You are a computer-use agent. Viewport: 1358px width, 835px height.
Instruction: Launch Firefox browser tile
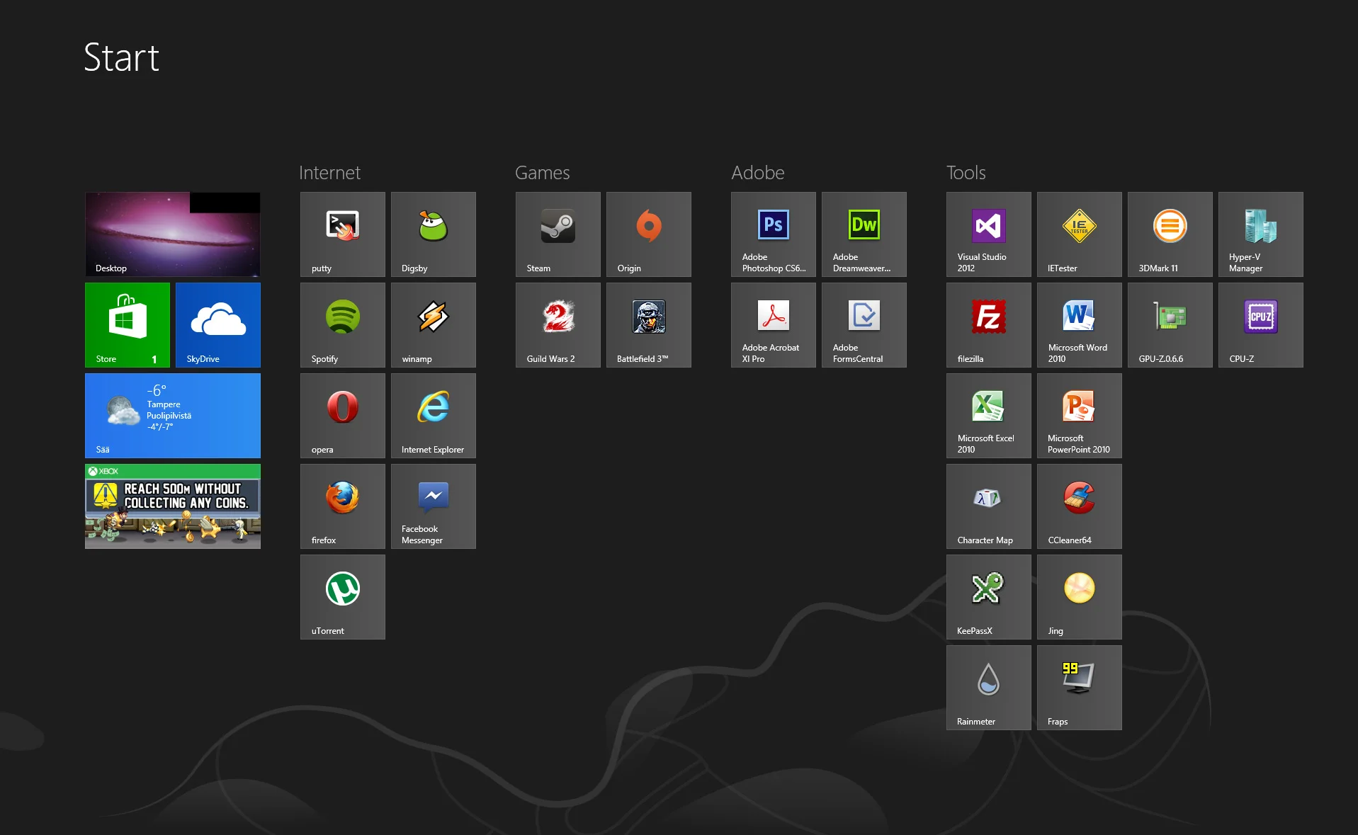342,506
